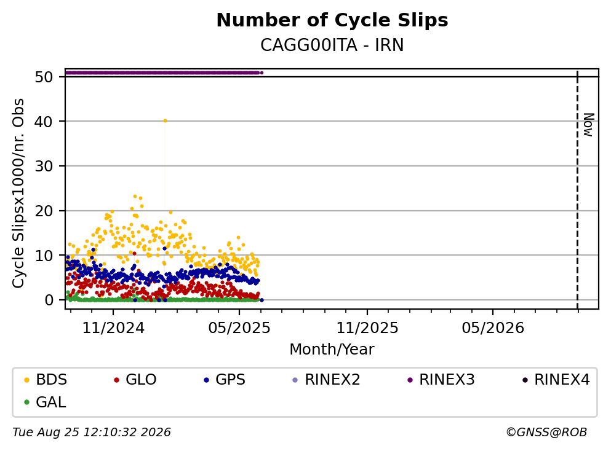611x451 pixels.
Task: Select the RINEX4 legend label
Action: (562, 380)
